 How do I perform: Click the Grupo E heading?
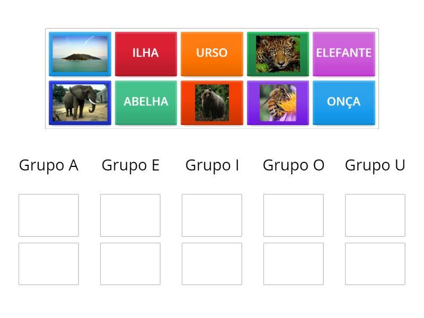(131, 165)
